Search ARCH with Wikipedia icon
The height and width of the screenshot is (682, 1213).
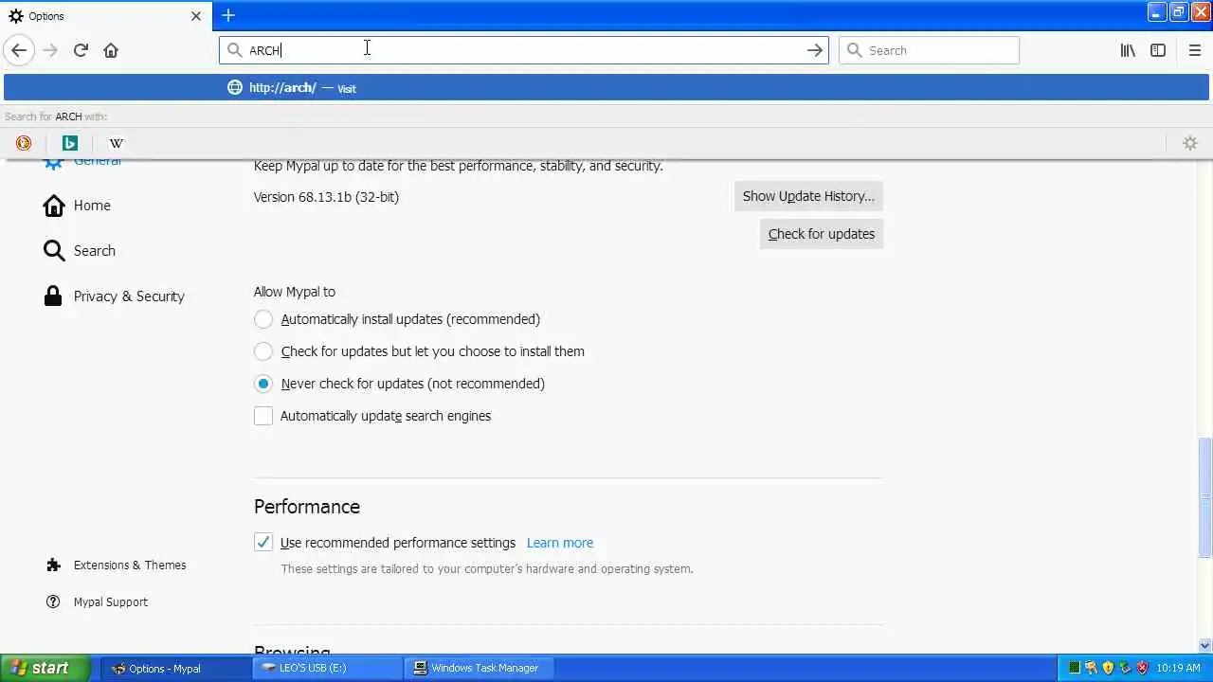coord(116,143)
